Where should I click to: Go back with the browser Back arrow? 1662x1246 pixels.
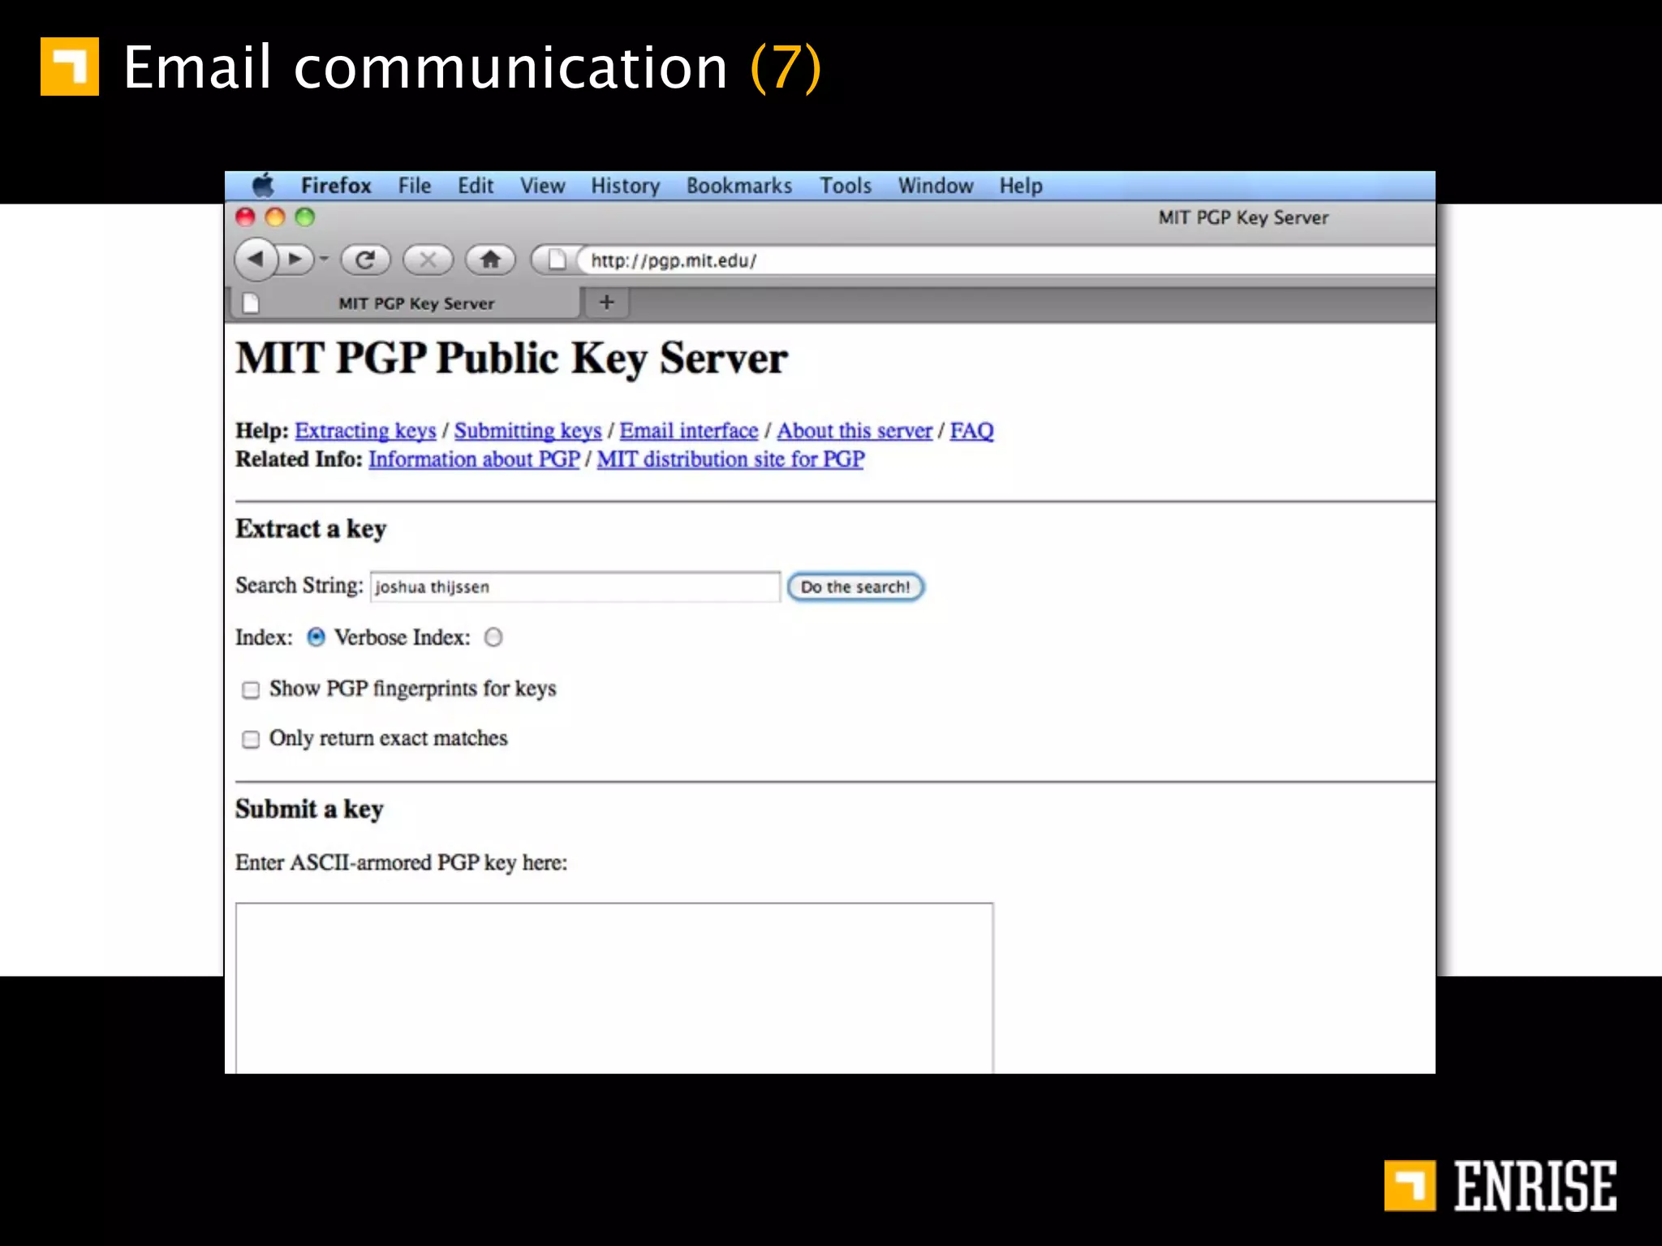click(x=256, y=260)
